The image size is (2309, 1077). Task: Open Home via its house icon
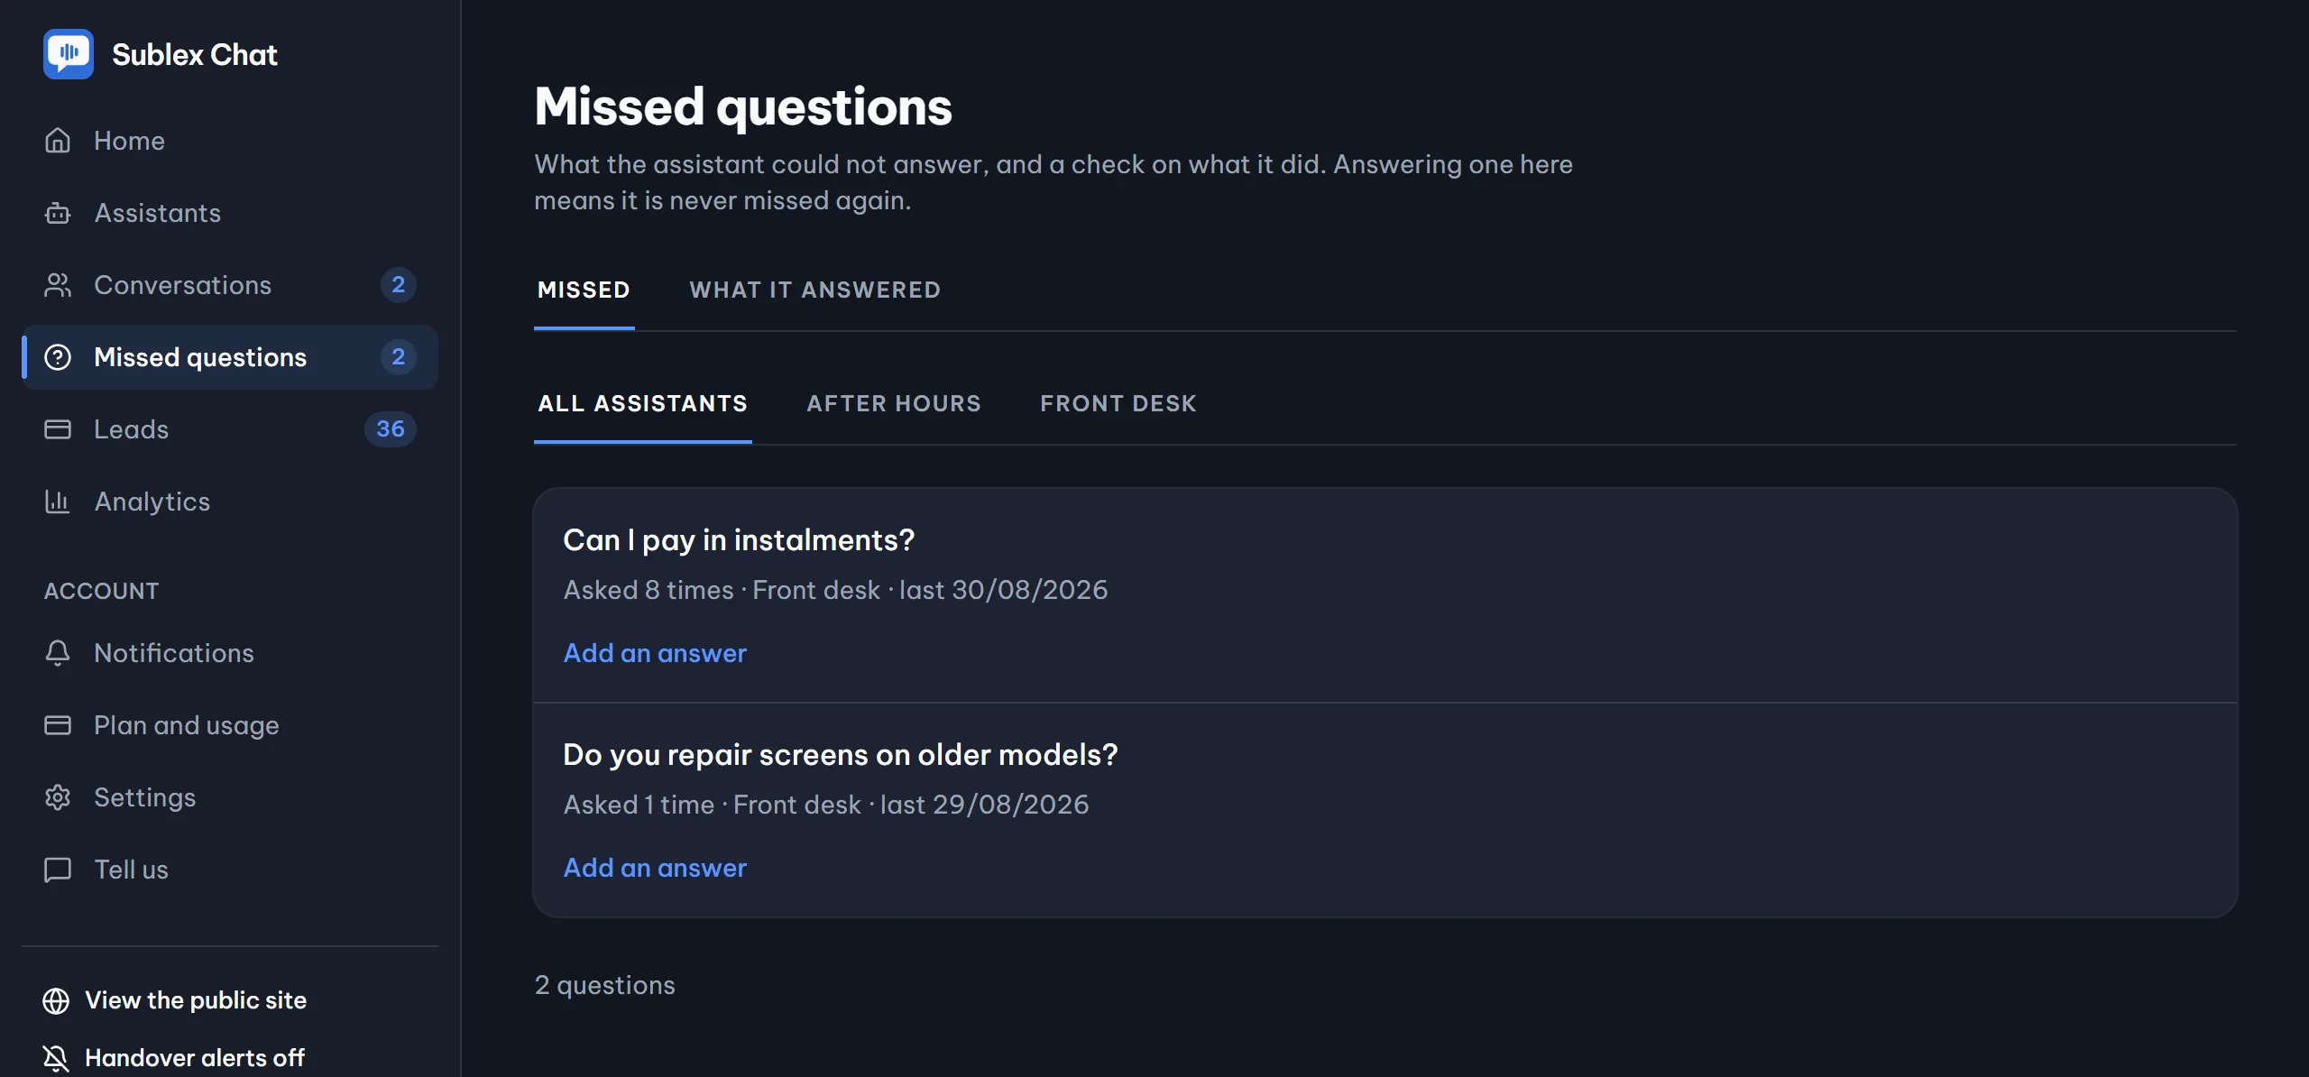click(x=58, y=141)
